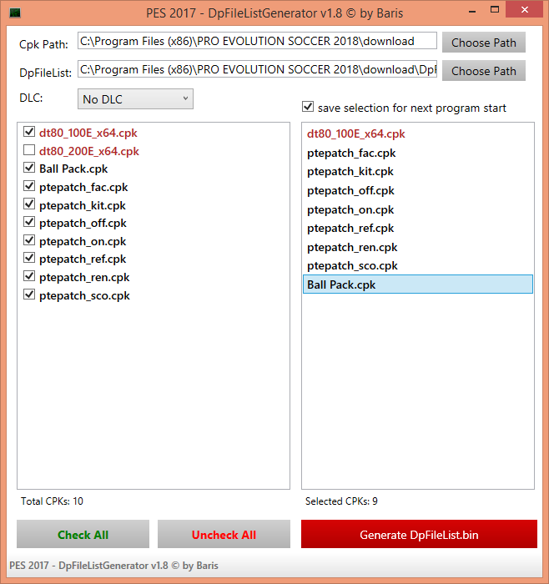549x584 pixels.
Task: Click the application icon in the title bar
Action: coord(15,13)
